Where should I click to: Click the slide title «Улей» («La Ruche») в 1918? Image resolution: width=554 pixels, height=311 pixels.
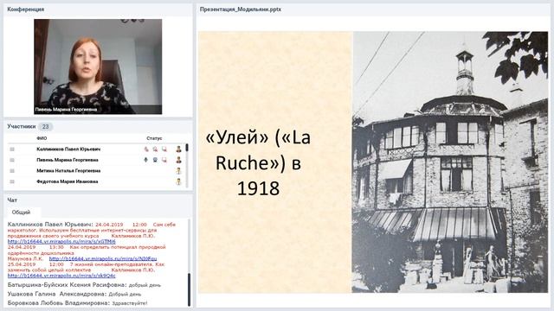click(x=258, y=163)
